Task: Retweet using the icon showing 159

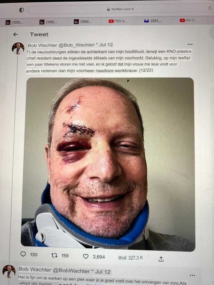Action: tap(54, 255)
